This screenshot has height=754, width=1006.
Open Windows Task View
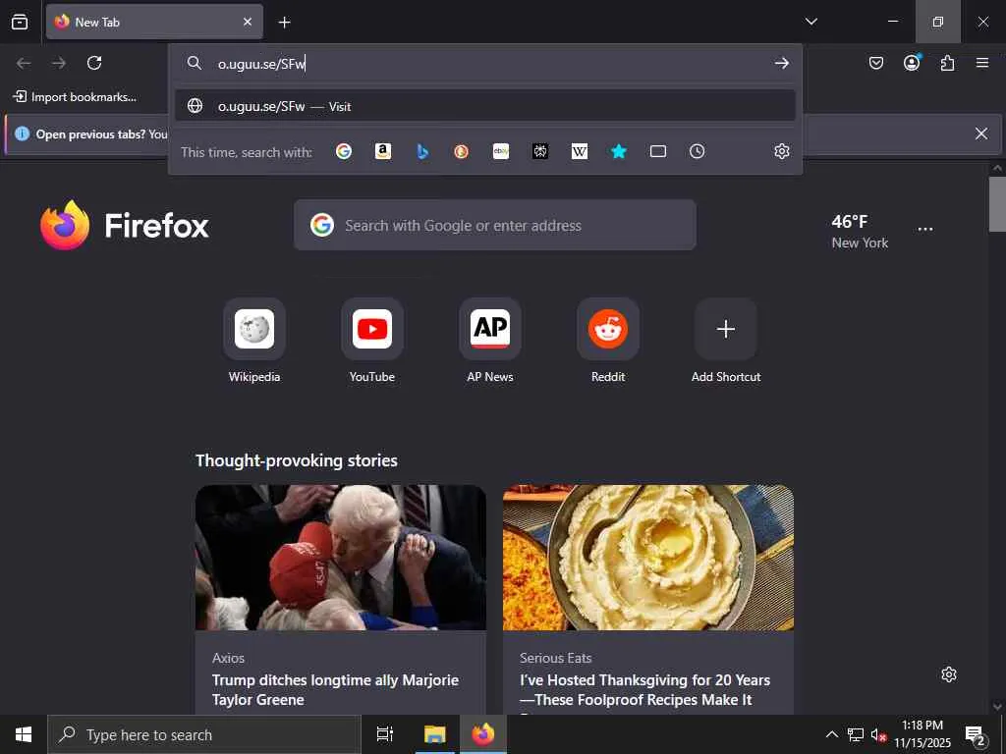click(x=385, y=734)
